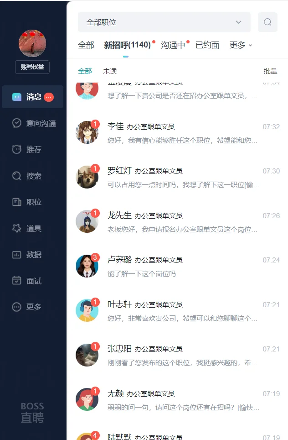Viewport: 288px width, 440px height.
Task: Expand the 更多 tab dropdown
Action: (241, 45)
